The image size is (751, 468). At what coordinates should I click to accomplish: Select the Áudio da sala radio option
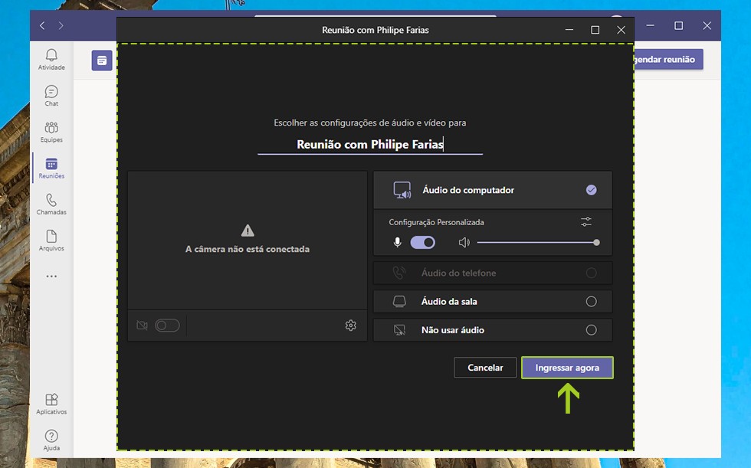coord(591,302)
